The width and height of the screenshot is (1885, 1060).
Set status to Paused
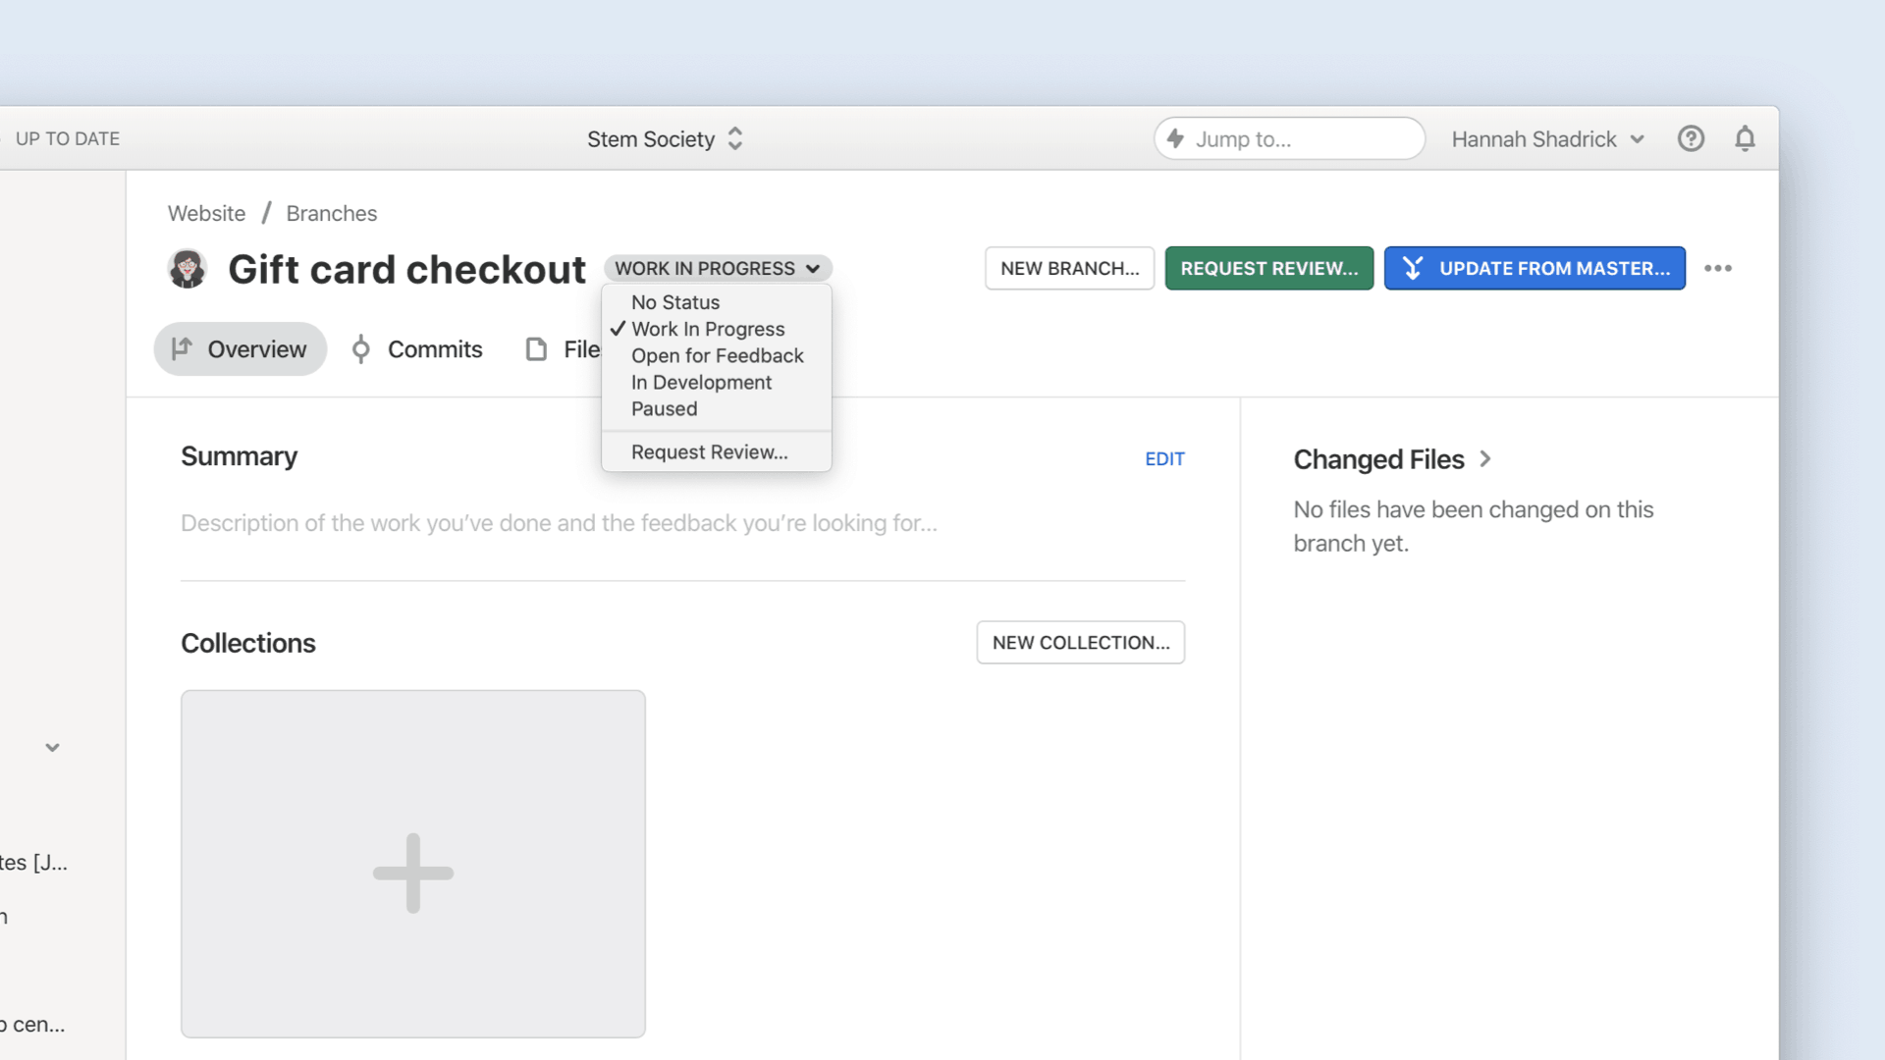pyautogui.click(x=664, y=409)
